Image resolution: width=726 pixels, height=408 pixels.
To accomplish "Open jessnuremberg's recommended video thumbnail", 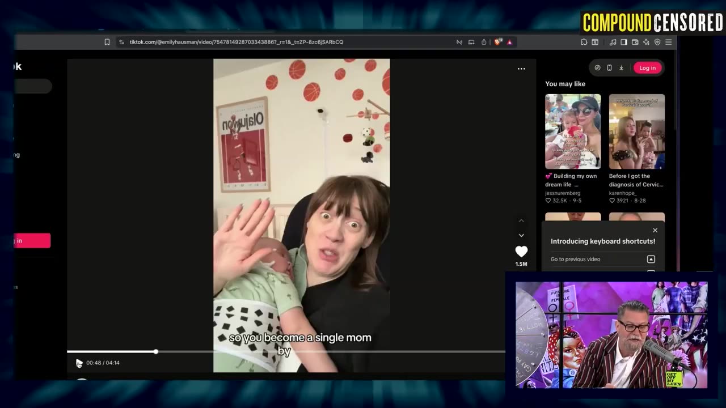I will click(x=573, y=131).
